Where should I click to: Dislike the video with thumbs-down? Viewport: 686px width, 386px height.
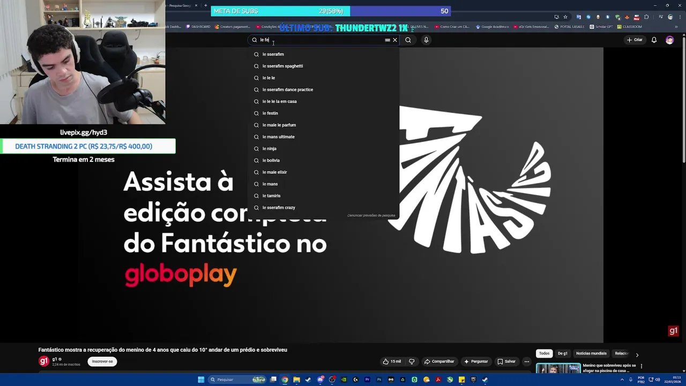point(412,361)
